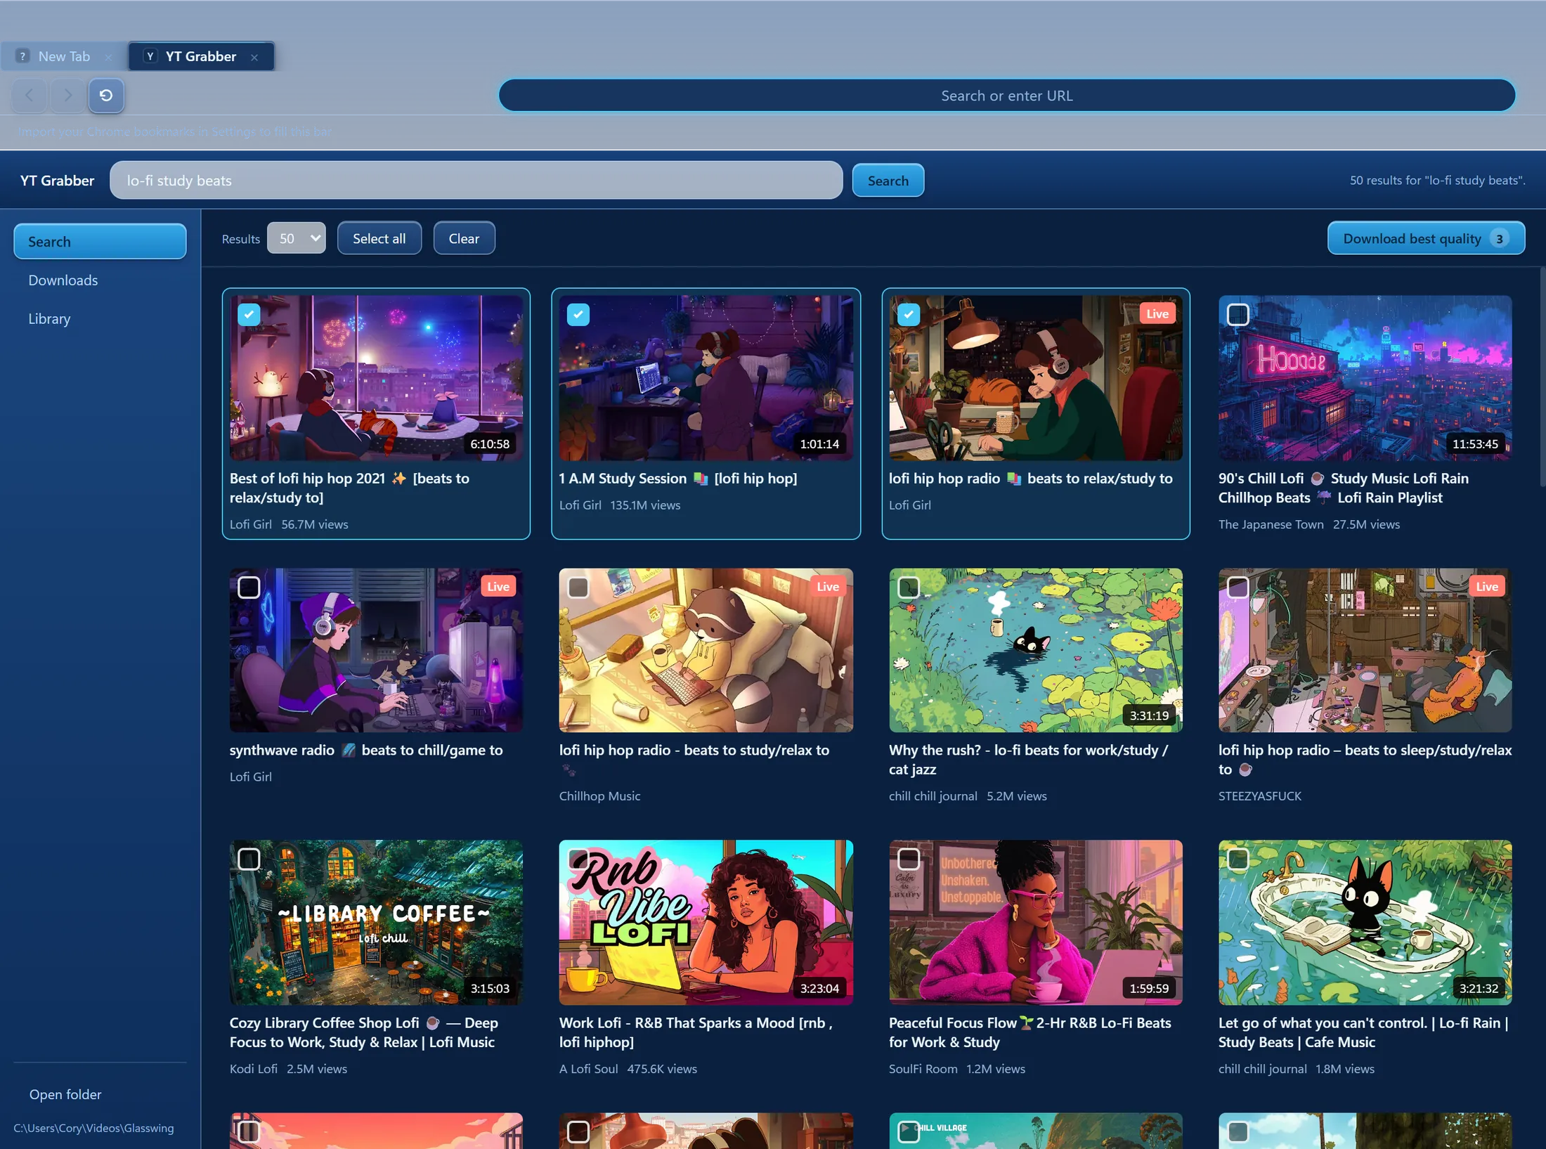Image resolution: width=1546 pixels, height=1149 pixels.
Task: Click the YT Grabber tab favicon
Action: point(150,56)
